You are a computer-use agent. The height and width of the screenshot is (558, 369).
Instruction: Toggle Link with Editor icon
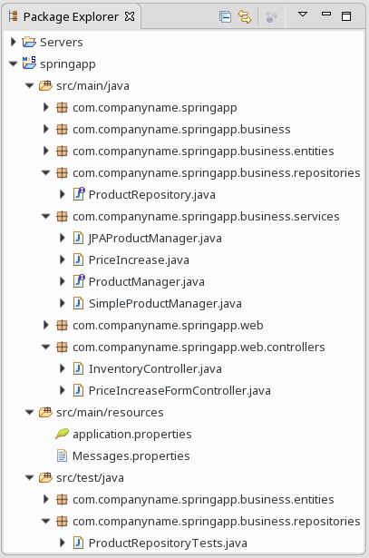[245, 16]
